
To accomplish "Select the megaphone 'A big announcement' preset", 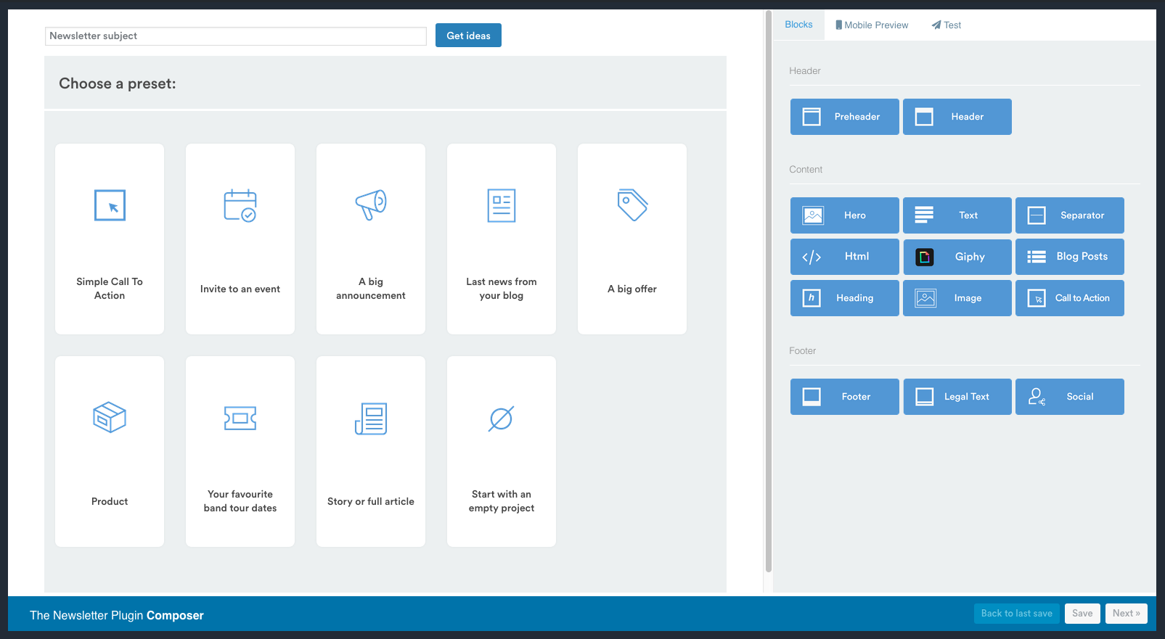I will pyautogui.click(x=371, y=239).
